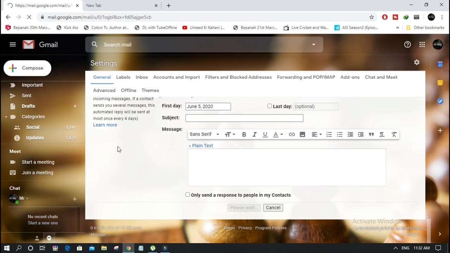Open the Chat and Meet tab

tap(381, 77)
